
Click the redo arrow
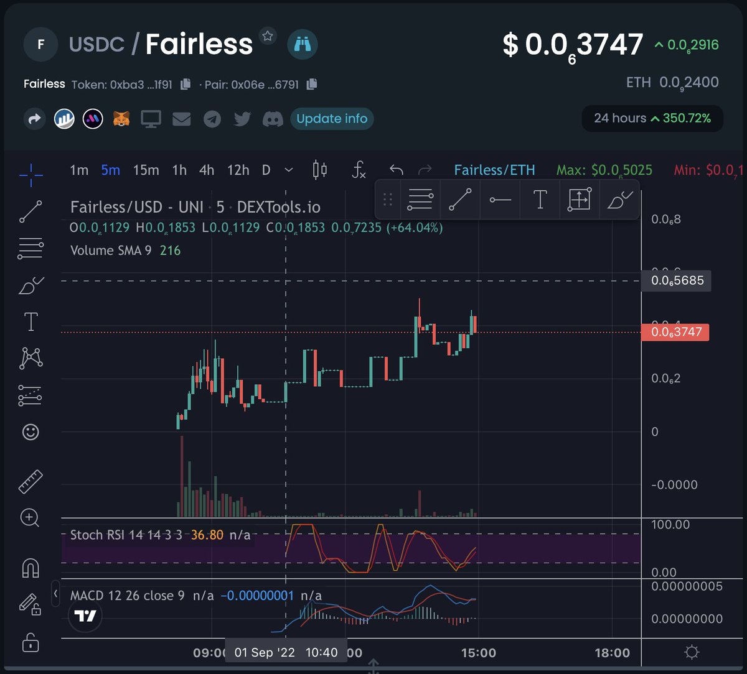(425, 170)
